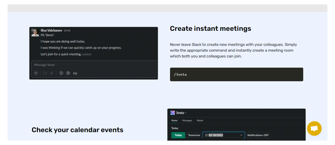Open the yellow chat widget bubble
This screenshot has width=335, height=145.
pos(314,129)
